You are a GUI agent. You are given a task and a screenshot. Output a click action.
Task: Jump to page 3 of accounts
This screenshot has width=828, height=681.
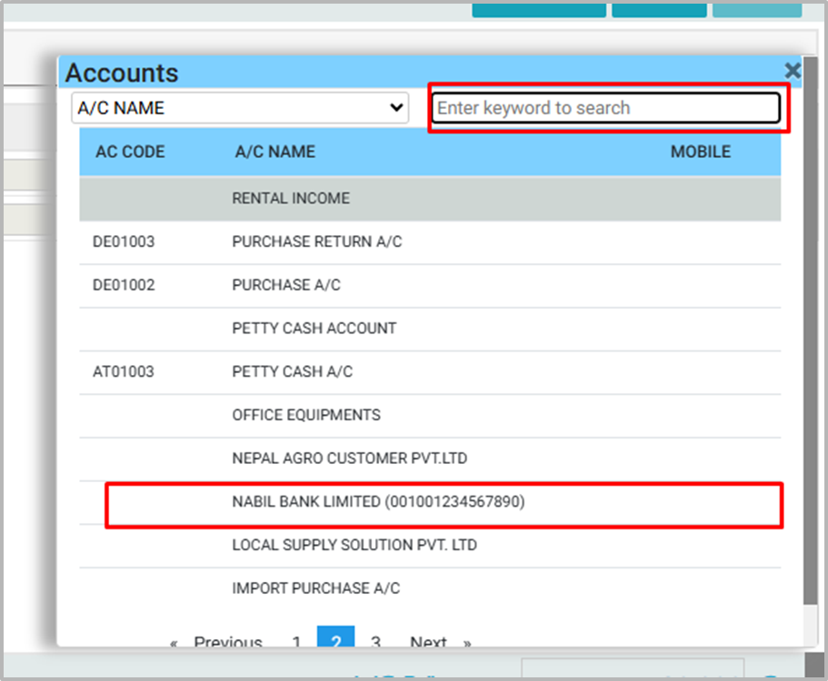point(375,642)
